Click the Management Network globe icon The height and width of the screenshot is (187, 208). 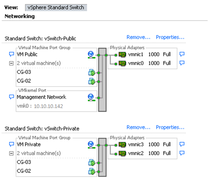click(x=91, y=98)
